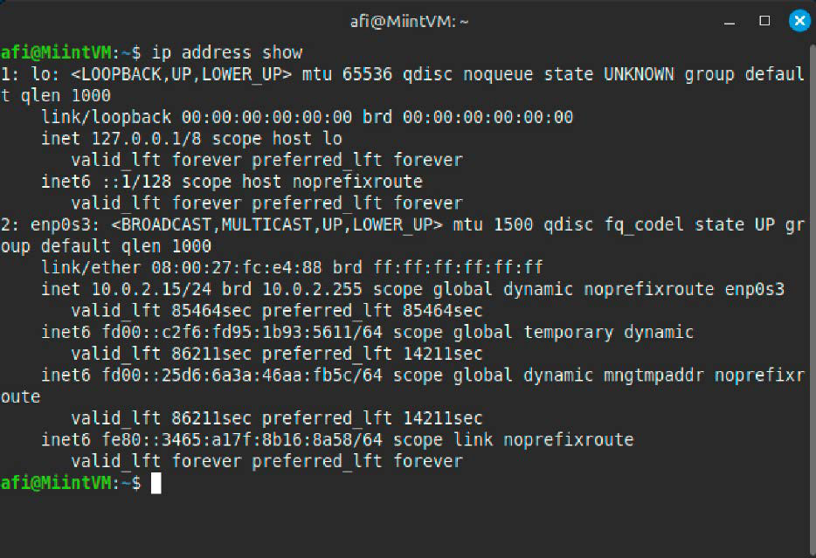Click the minimize button in title bar

[x=728, y=21]
